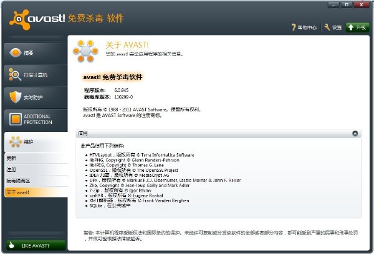Click the large About AVAST molecule icon

(x=85, y=51)
